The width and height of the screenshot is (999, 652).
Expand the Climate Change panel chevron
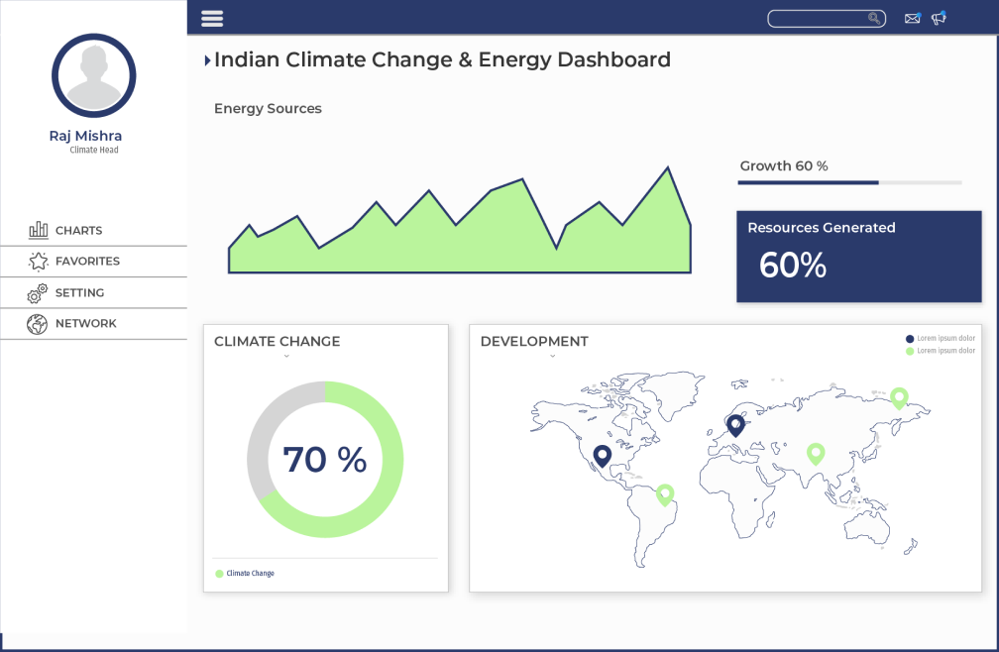[x=286, y=356]
